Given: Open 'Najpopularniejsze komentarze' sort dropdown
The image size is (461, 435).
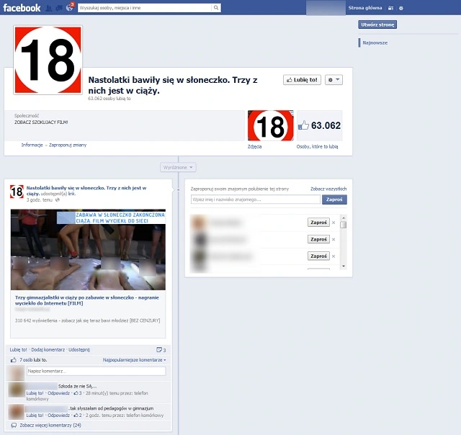Looking at the screenshot, I should 135,359.
